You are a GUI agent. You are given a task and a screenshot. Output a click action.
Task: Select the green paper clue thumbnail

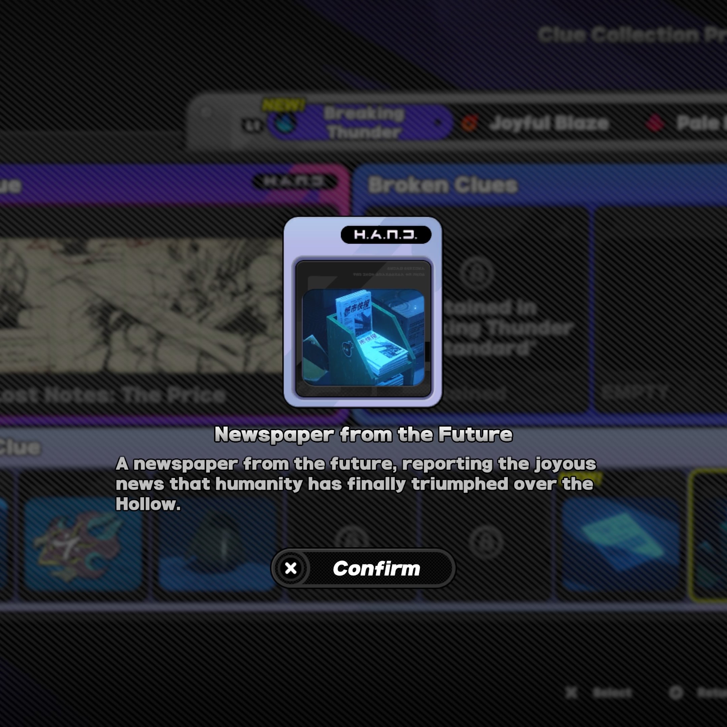pos(621,544)
